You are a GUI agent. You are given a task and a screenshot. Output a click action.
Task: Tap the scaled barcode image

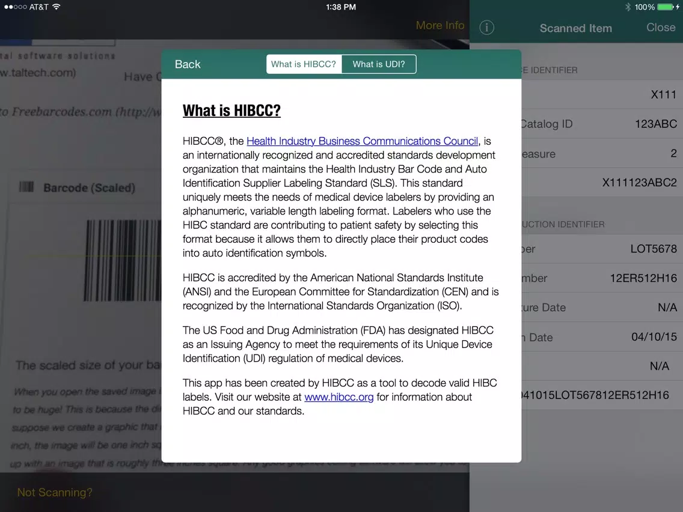123,260
